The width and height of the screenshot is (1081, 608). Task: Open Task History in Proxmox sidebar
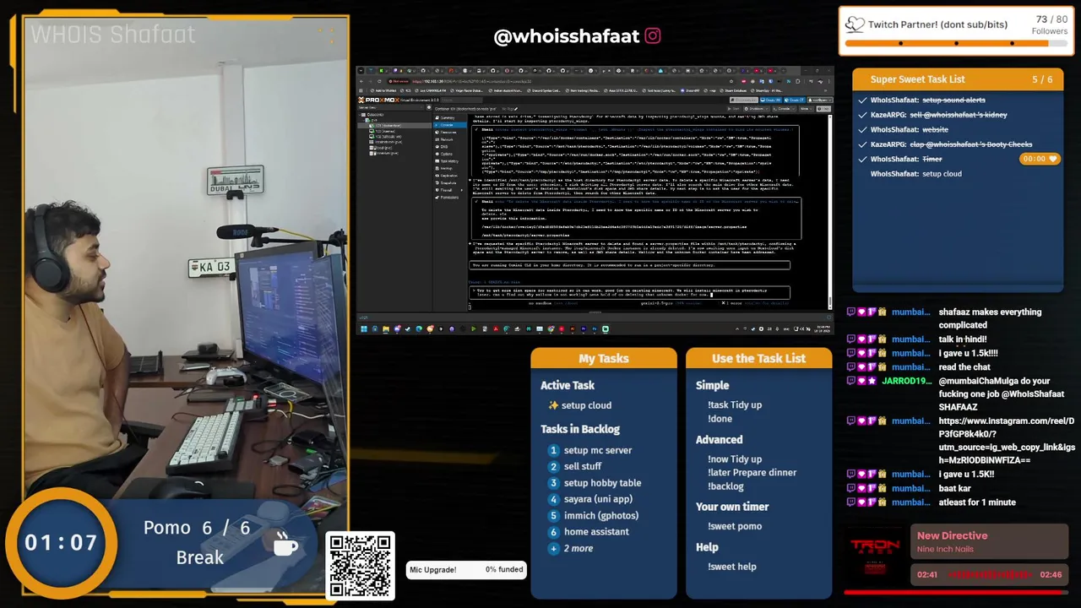pos(449,161)
